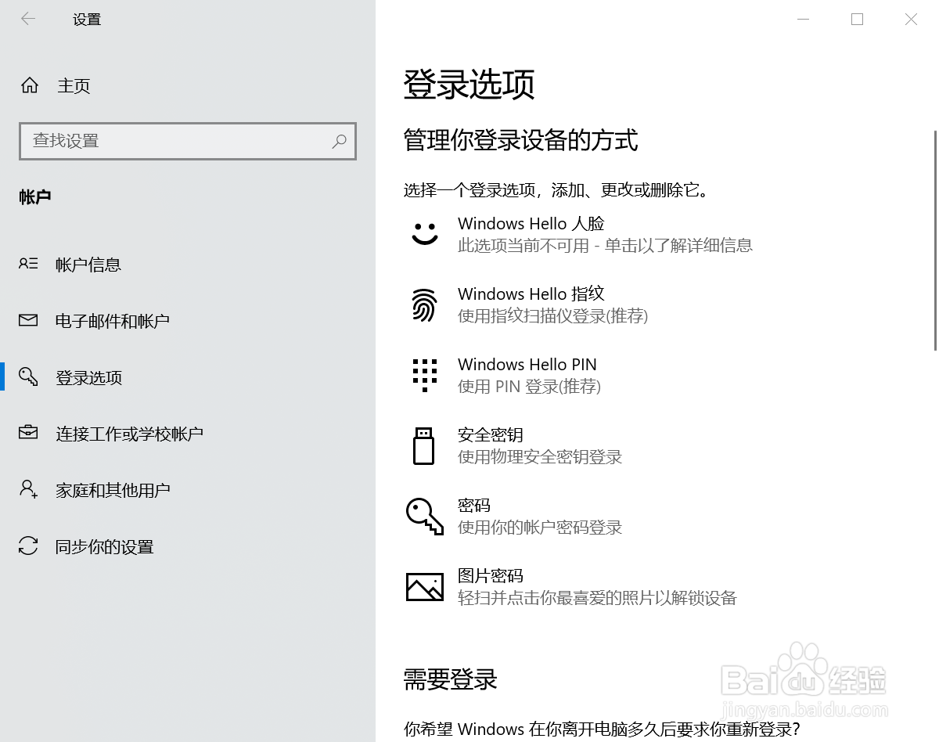Screen dimensions: 939x742
Task: Expand the Windows Hello 人脸 sign-in option
Action: coord(579,234)
